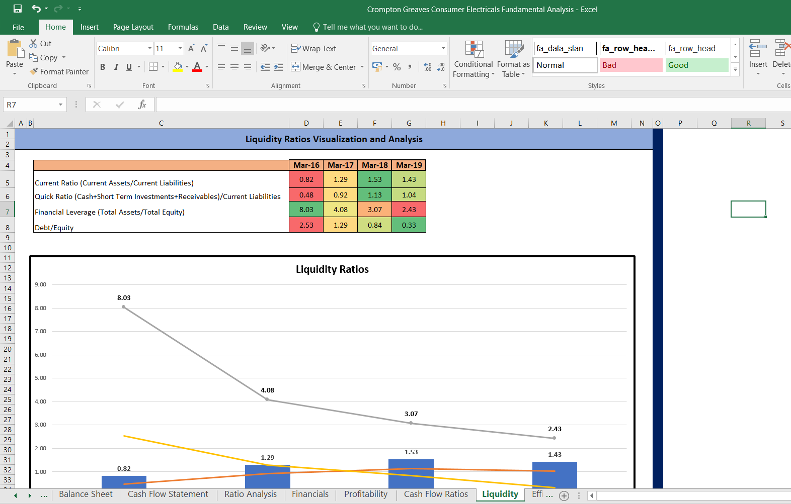Apply cell borders icon

153,67
